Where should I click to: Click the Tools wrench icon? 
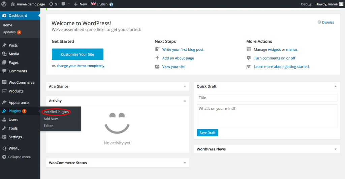point(4,128)
